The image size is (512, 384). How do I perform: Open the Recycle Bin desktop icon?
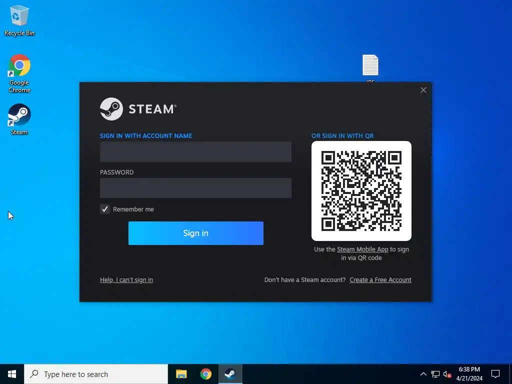(x=19, y=20)
